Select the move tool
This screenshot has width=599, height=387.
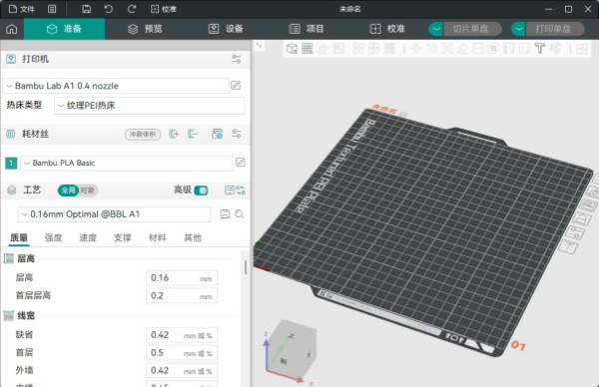[x=416, y=49]
